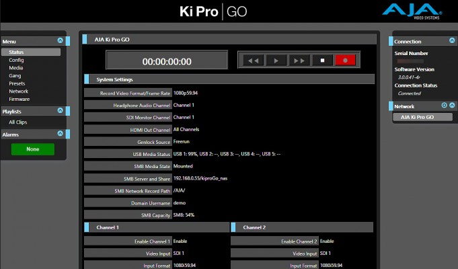Click the green None alarms button
458x269 pixels.
[33, 149]
